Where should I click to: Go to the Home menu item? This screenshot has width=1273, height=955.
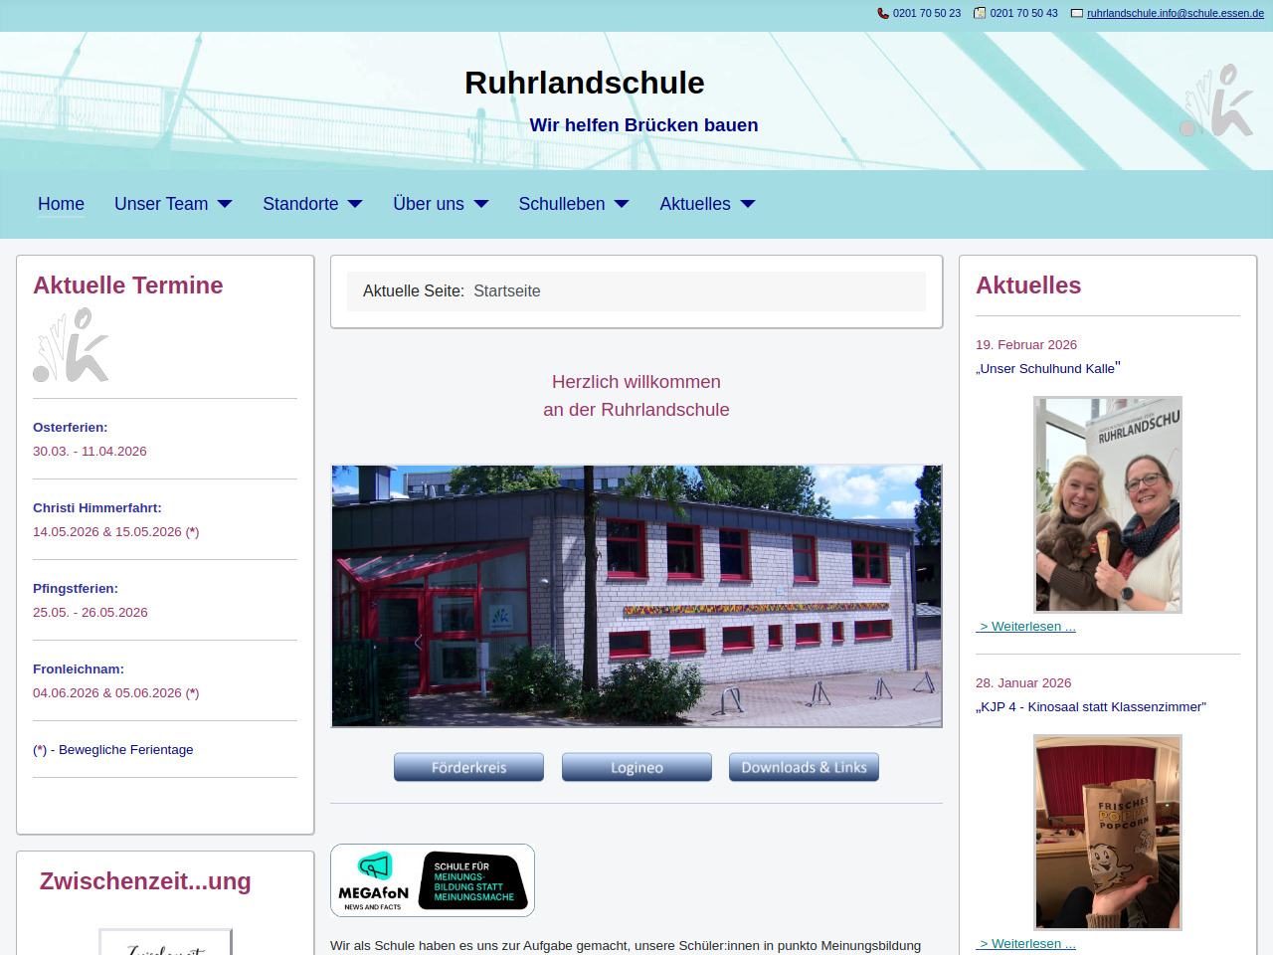click(x=61, y=204)
